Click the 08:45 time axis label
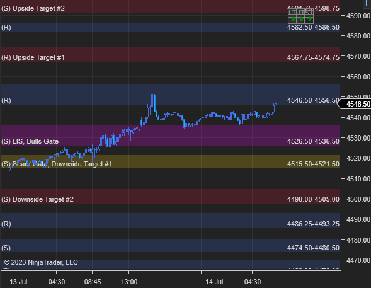 point(93,282)
